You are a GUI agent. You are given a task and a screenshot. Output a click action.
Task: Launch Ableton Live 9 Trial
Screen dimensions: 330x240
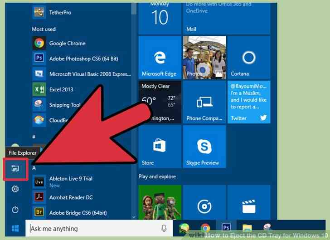click(x=82, y=181)
